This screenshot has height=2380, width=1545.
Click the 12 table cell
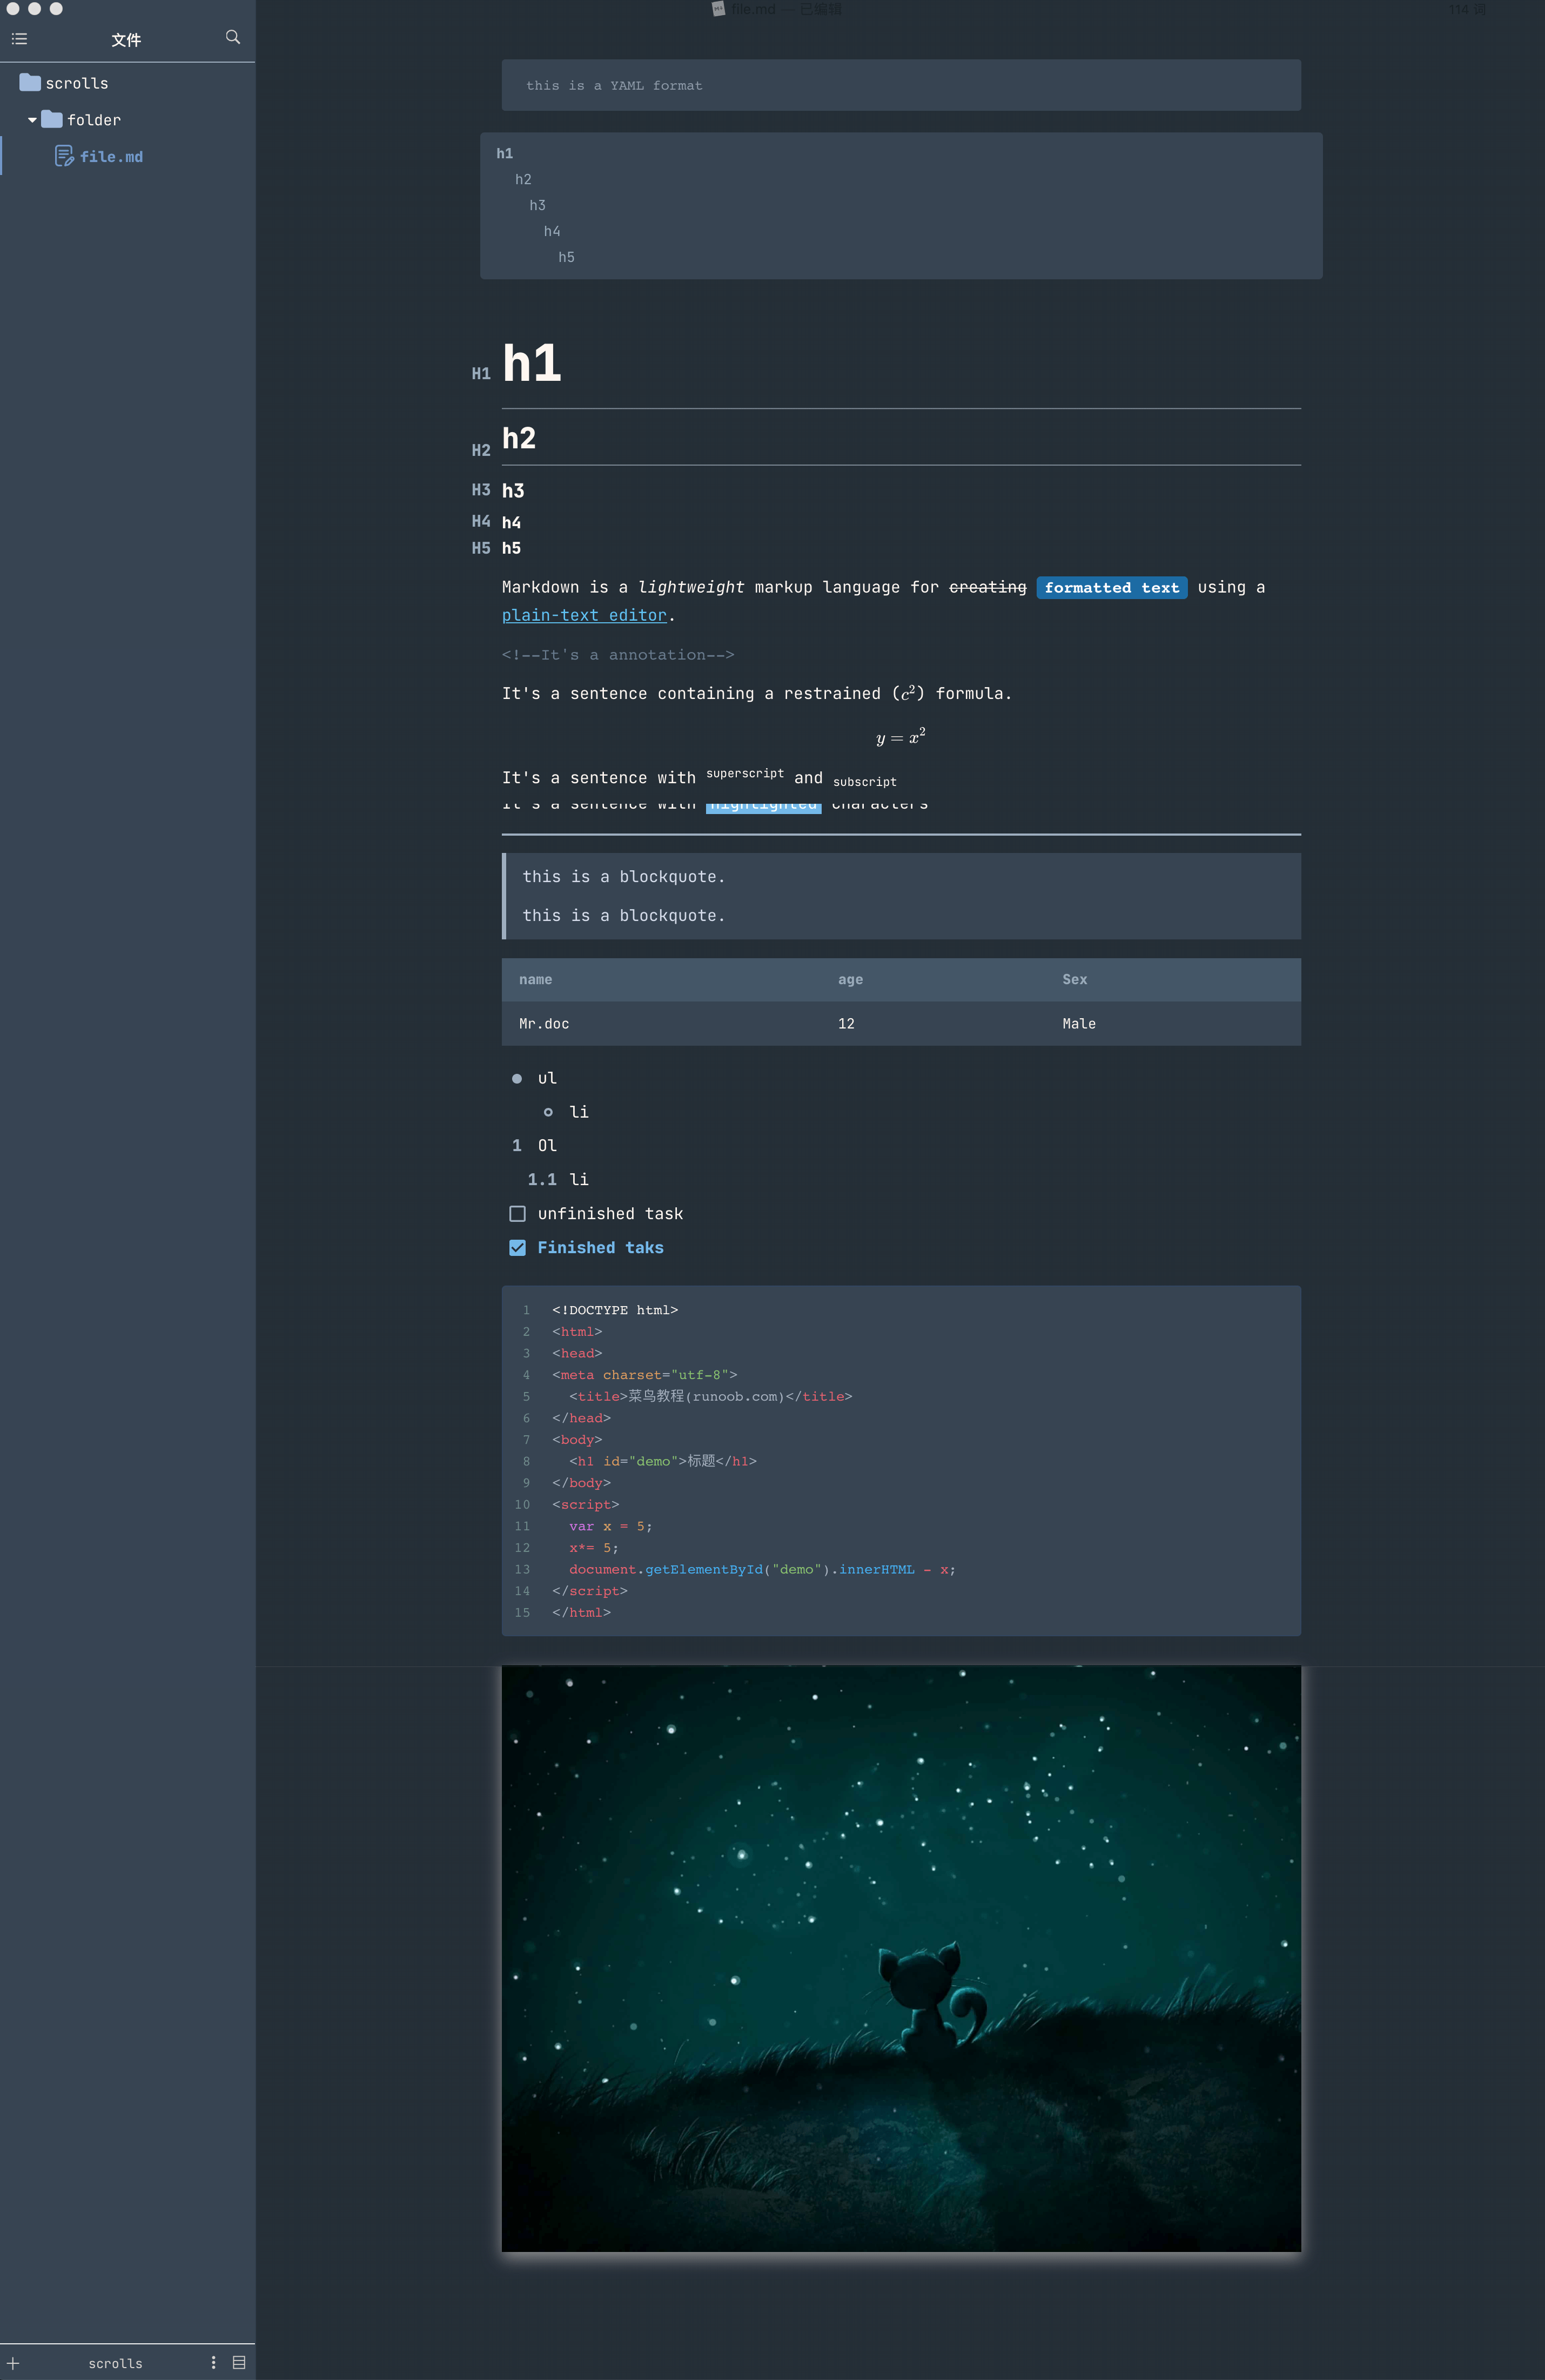tap(846, 1024)
